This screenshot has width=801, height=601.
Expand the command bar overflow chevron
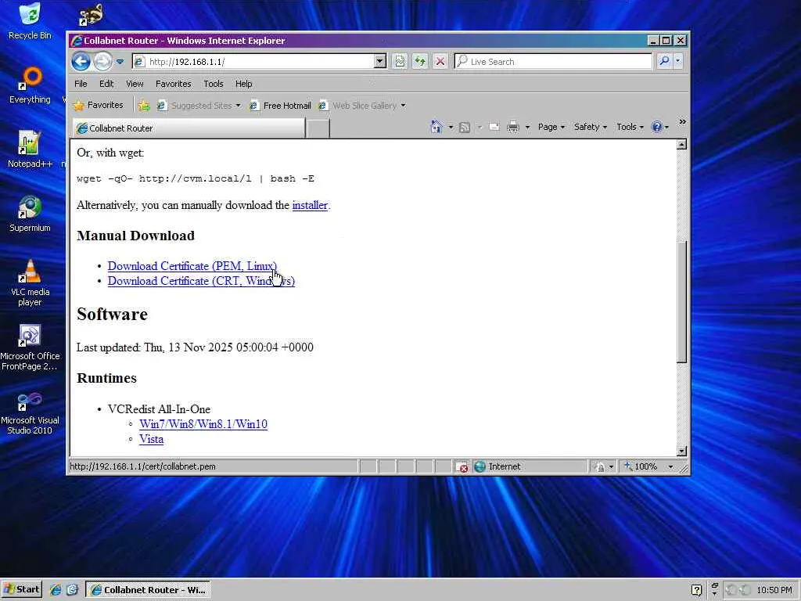(x=682, y=122)
